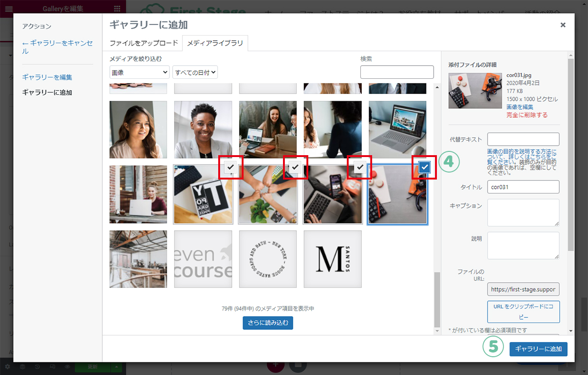Deselect the fist-bump hands image checkbox

pyautogui.click(x=295, y=167)
